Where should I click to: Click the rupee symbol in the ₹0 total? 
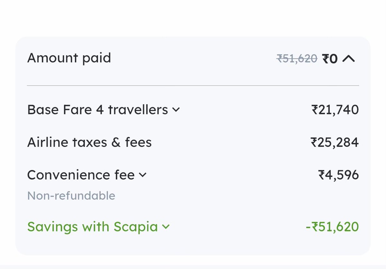[325, 59]
